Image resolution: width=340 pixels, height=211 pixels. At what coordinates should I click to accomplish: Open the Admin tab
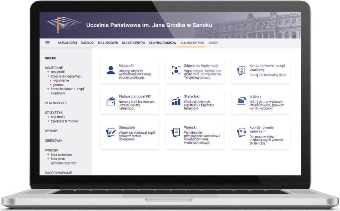pyautogui.click(x=213, y=43)
